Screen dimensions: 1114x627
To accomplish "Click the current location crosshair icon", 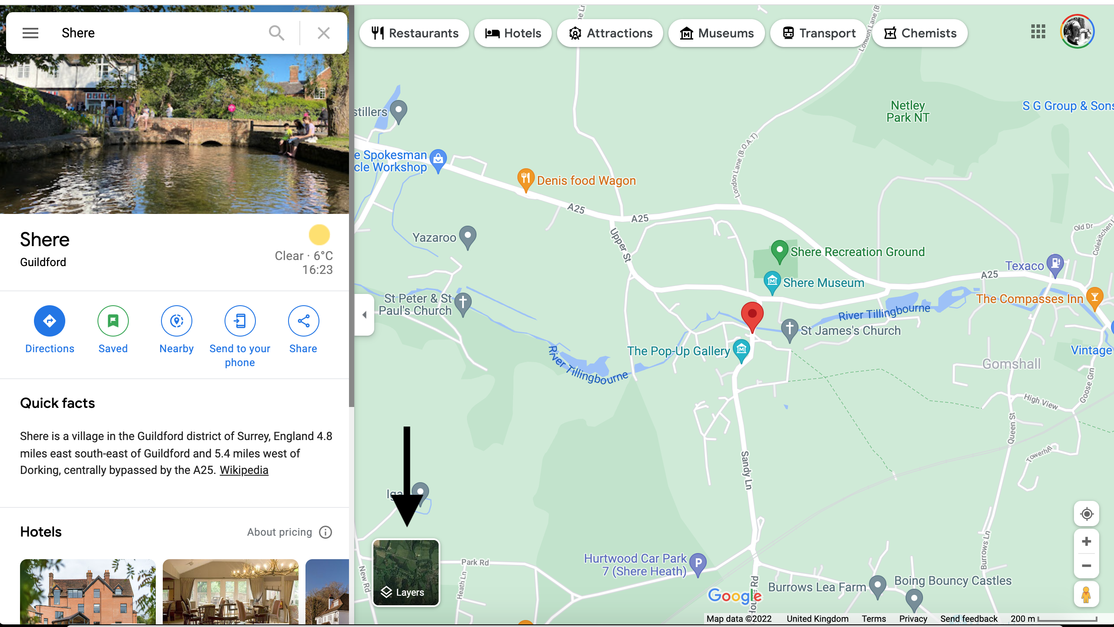I will pos(1087,513).
